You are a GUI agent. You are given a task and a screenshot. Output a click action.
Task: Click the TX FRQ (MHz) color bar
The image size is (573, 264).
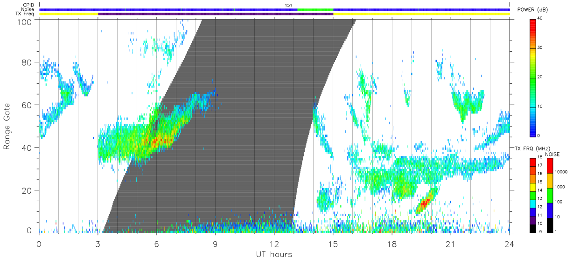point(533,195)
